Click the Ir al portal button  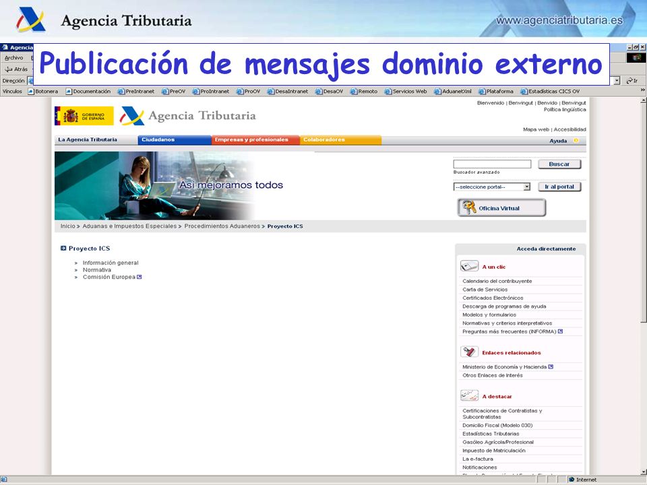(x=559, y=187)
